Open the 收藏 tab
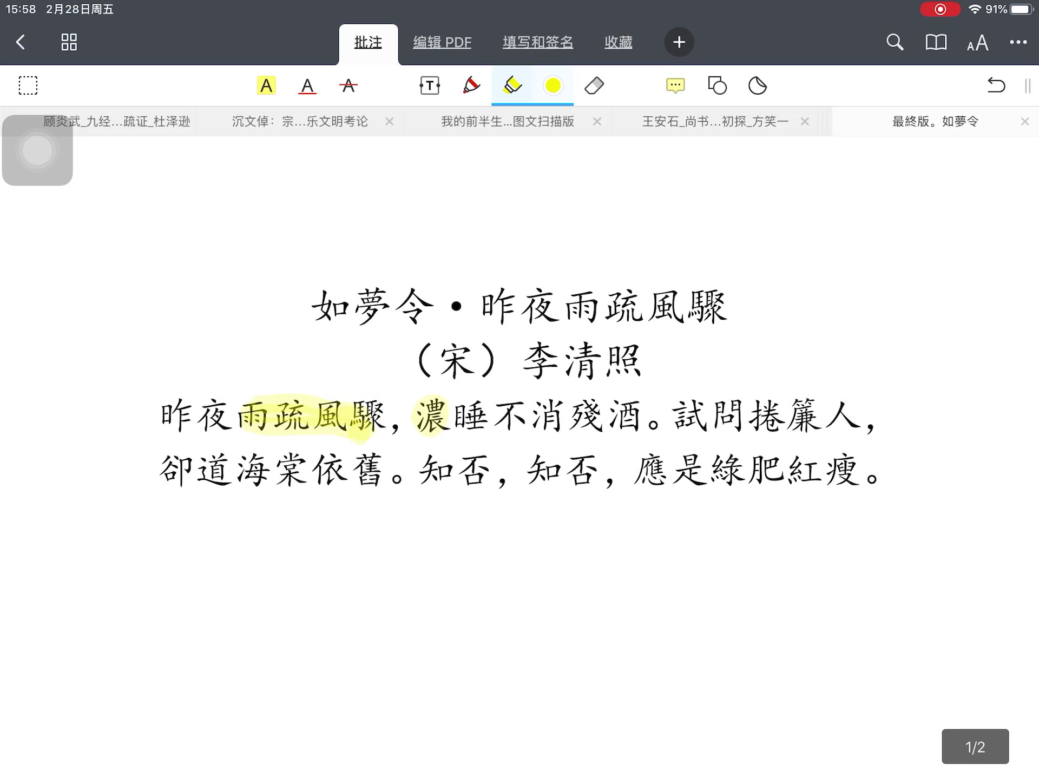Viewport: 1039px width, 779px height. pos(618,42)
